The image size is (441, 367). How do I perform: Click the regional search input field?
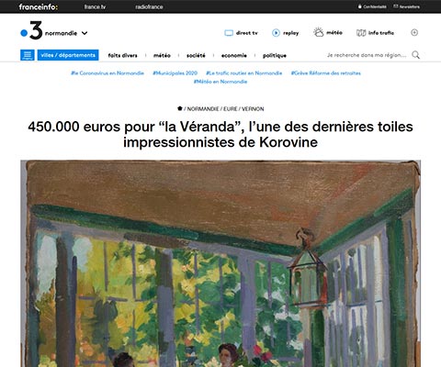click(x=367, y=55)
